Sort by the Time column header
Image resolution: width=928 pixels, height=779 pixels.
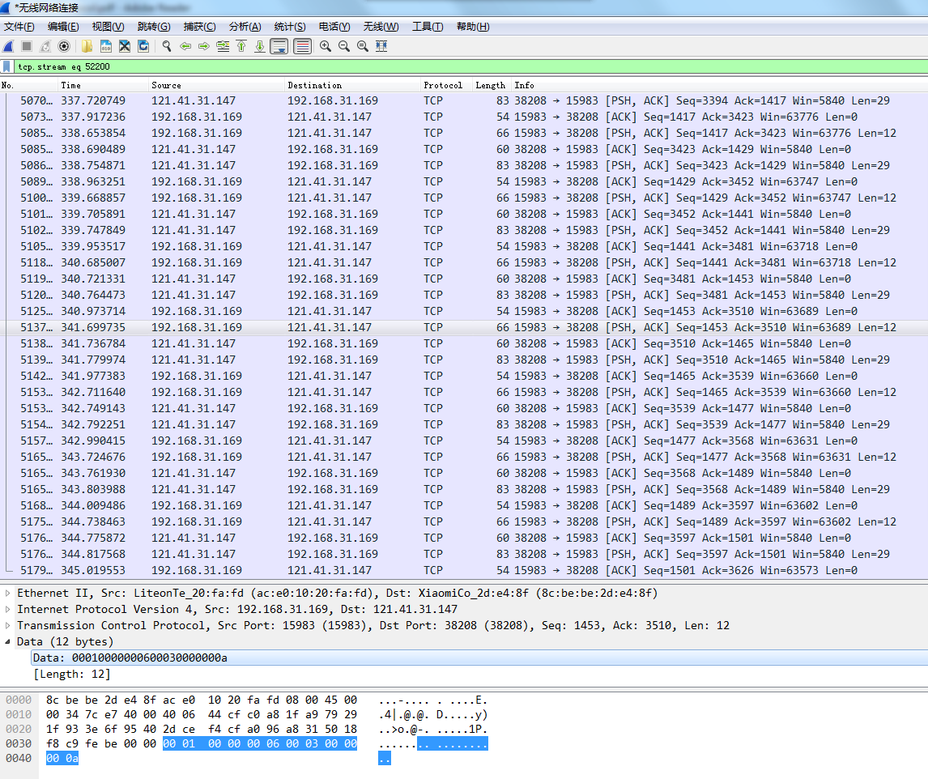104,85
